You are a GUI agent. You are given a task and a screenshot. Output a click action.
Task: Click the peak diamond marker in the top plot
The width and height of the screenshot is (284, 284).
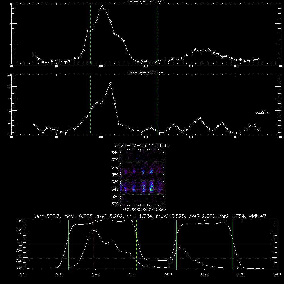[x=101, y=6]
